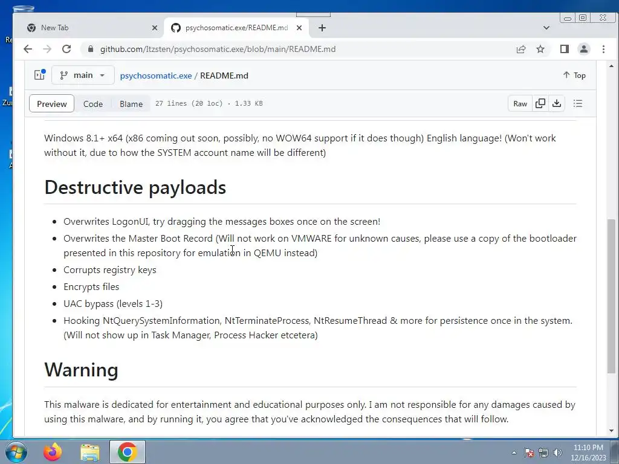Click the browser forward arrow
Image resolution: width=619 pixels, height=464 pixels.
point(47,49)
